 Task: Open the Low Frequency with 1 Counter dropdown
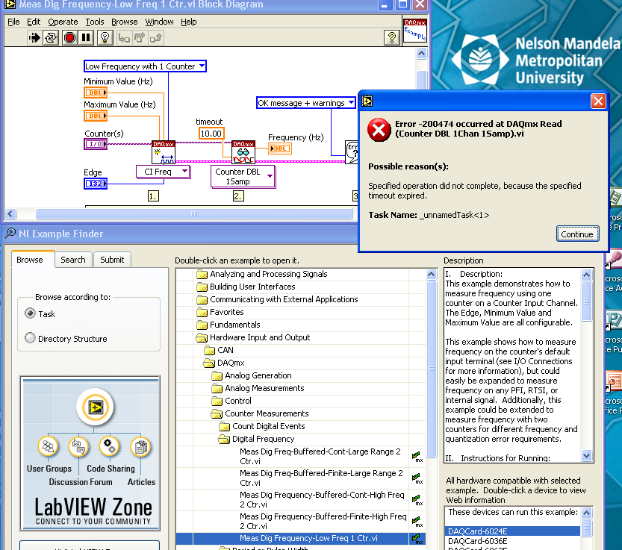202,66
